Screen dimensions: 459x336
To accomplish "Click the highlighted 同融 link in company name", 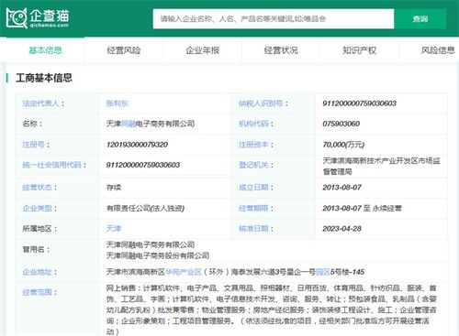I will click(x=129, y=124).
